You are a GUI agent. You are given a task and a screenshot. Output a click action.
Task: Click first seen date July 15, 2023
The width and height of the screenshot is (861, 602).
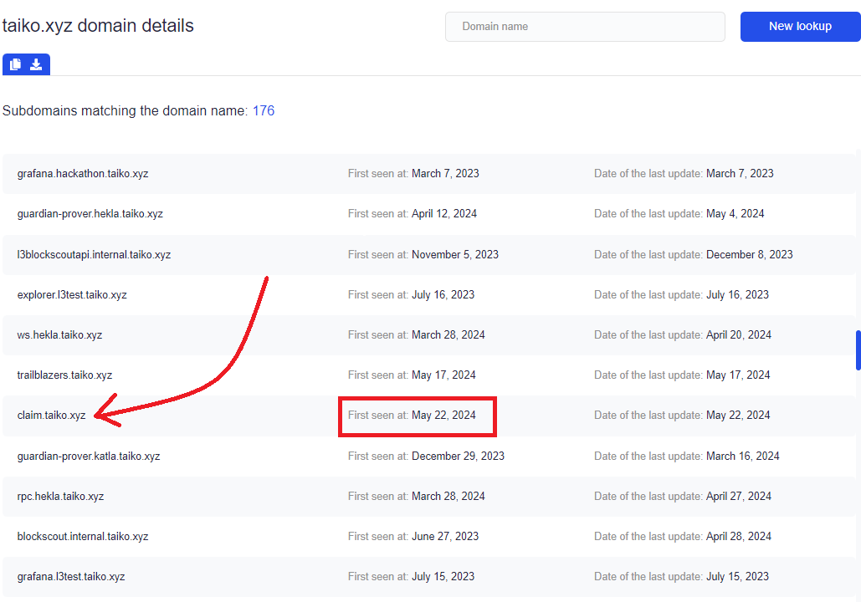click(443, 576)
